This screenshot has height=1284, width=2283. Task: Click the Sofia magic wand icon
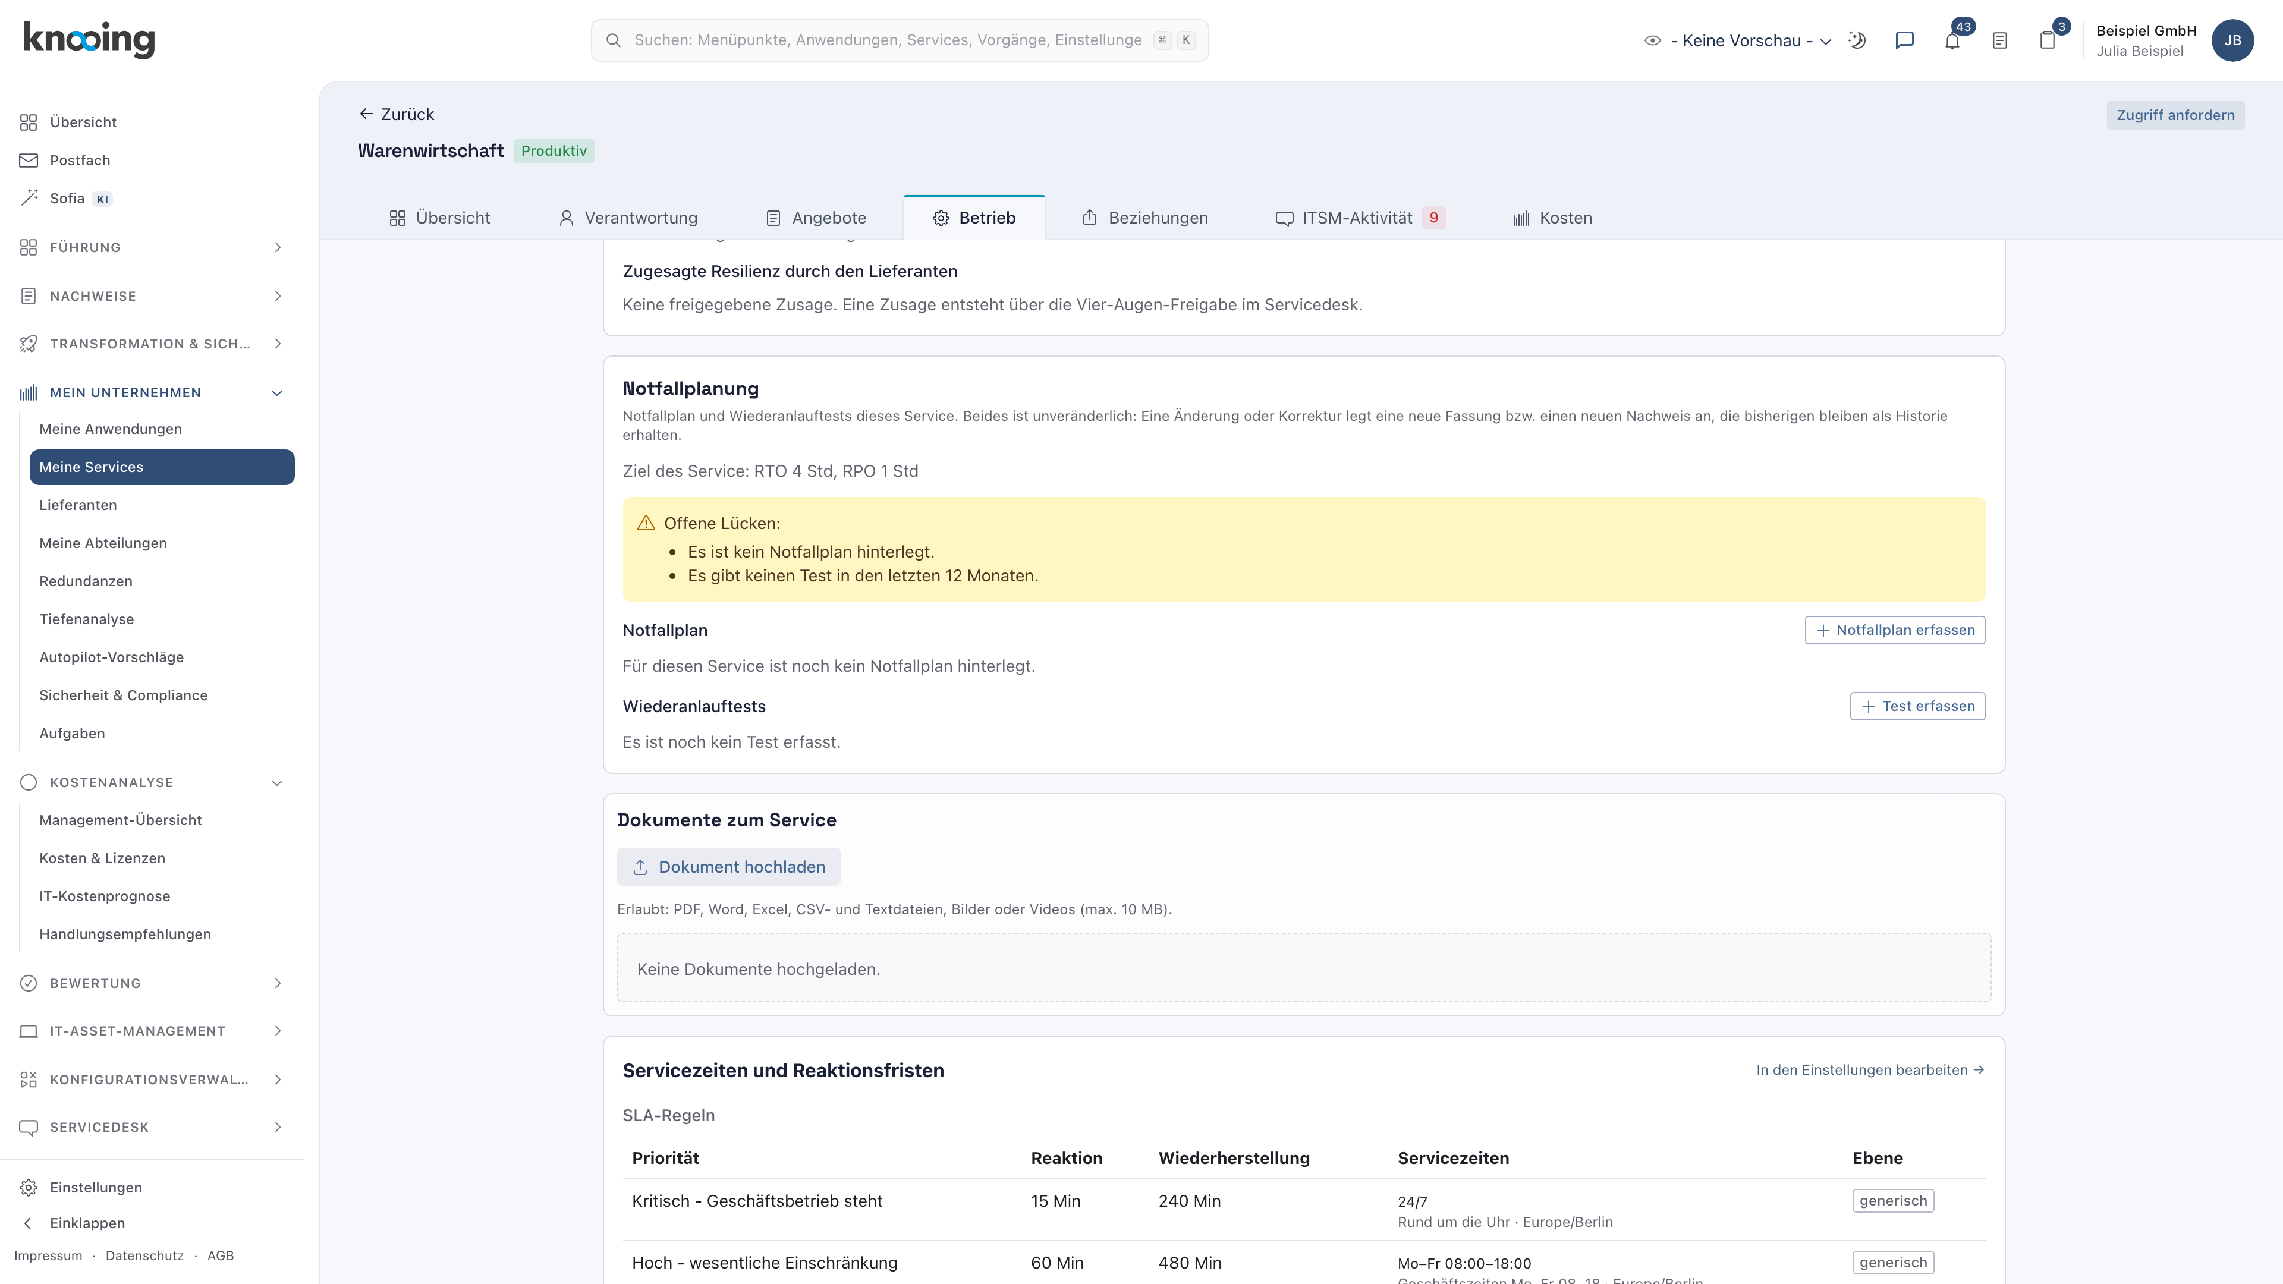[29, 199]
